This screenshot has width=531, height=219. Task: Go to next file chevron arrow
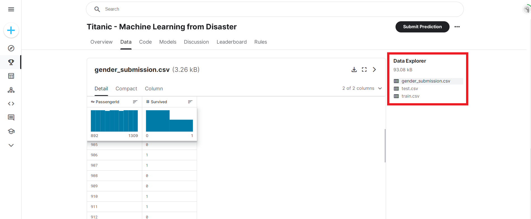point(374,70)
